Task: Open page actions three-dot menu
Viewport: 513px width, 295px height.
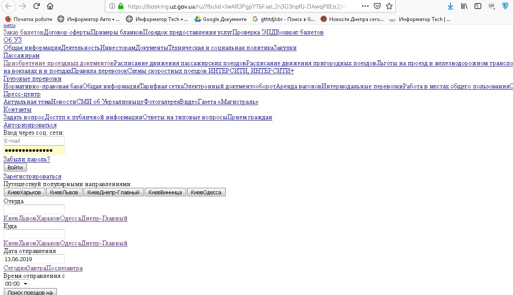Action: point(365,6)
